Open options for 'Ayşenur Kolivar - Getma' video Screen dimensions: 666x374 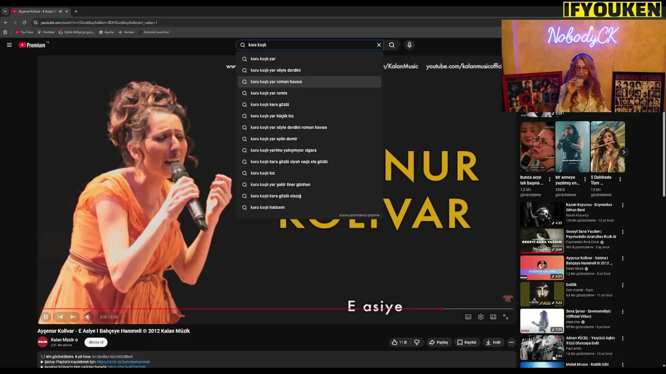[x=622, y=258]
